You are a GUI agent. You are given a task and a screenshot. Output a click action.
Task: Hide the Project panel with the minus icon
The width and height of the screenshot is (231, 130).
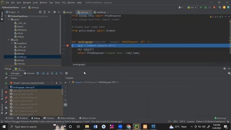(x=59, y=12)
